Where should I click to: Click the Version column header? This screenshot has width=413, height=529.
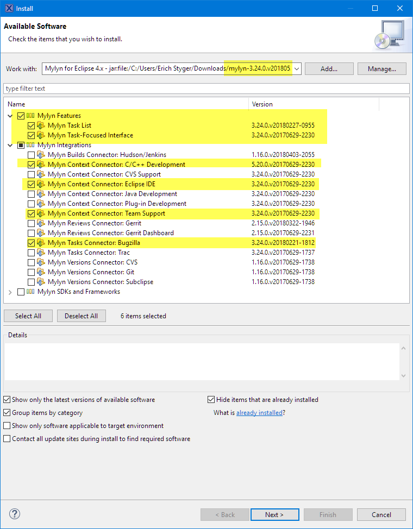pyautogui.click(x=314, y=104)
